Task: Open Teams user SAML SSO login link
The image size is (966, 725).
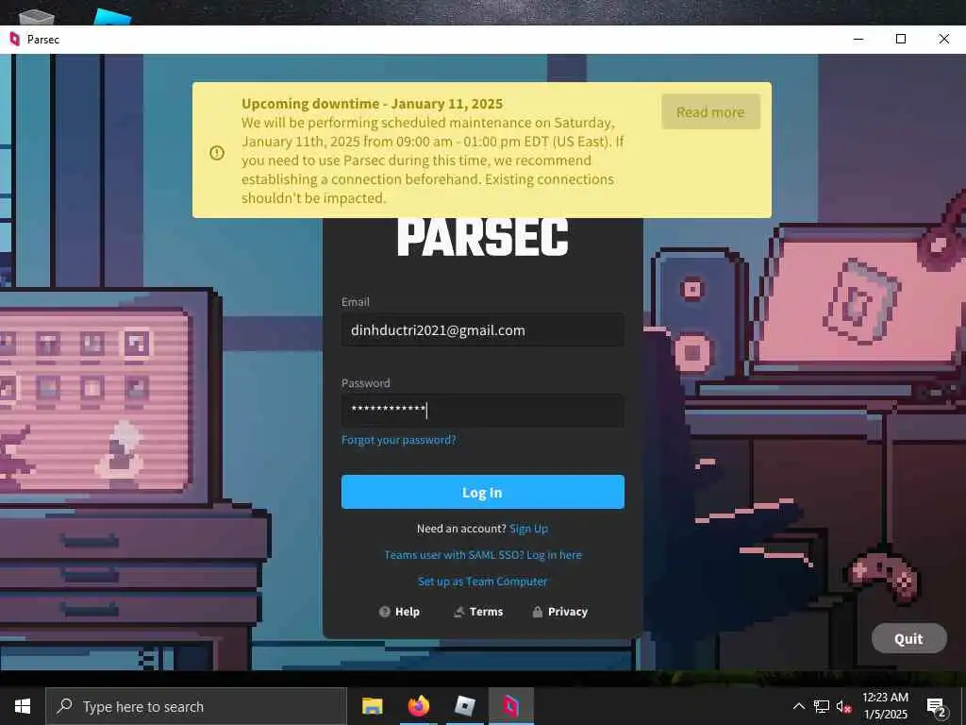Action: coord(482,555)
